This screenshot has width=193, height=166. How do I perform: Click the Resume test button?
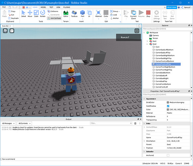(141, 14)
